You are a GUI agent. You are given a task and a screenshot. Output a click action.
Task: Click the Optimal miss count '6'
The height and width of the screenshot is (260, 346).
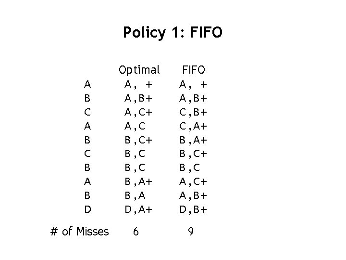(136, 232)
